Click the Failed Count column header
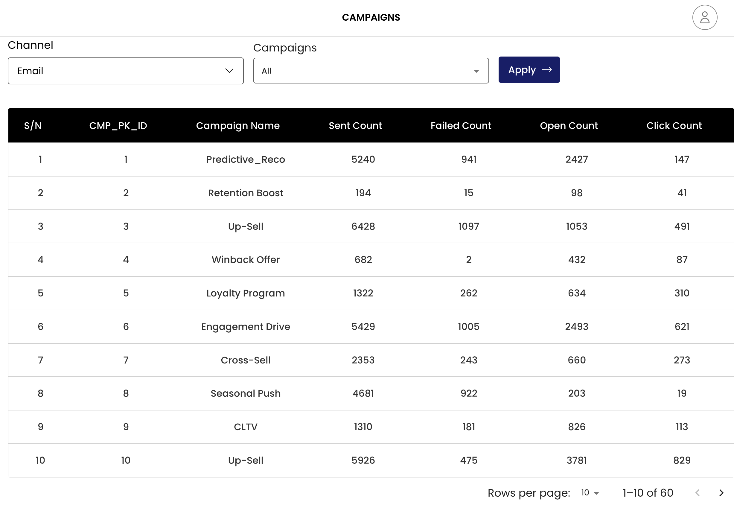The image size is (734, 505). 461,126
